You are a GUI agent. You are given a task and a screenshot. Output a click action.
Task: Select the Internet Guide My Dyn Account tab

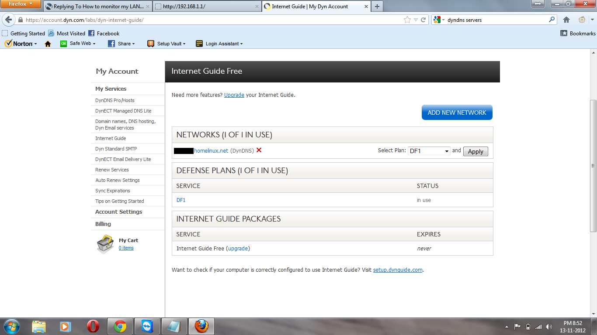click(316, 7)
